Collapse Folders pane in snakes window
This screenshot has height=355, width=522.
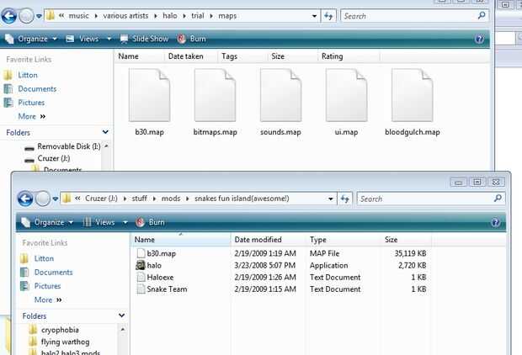point(121,315)
